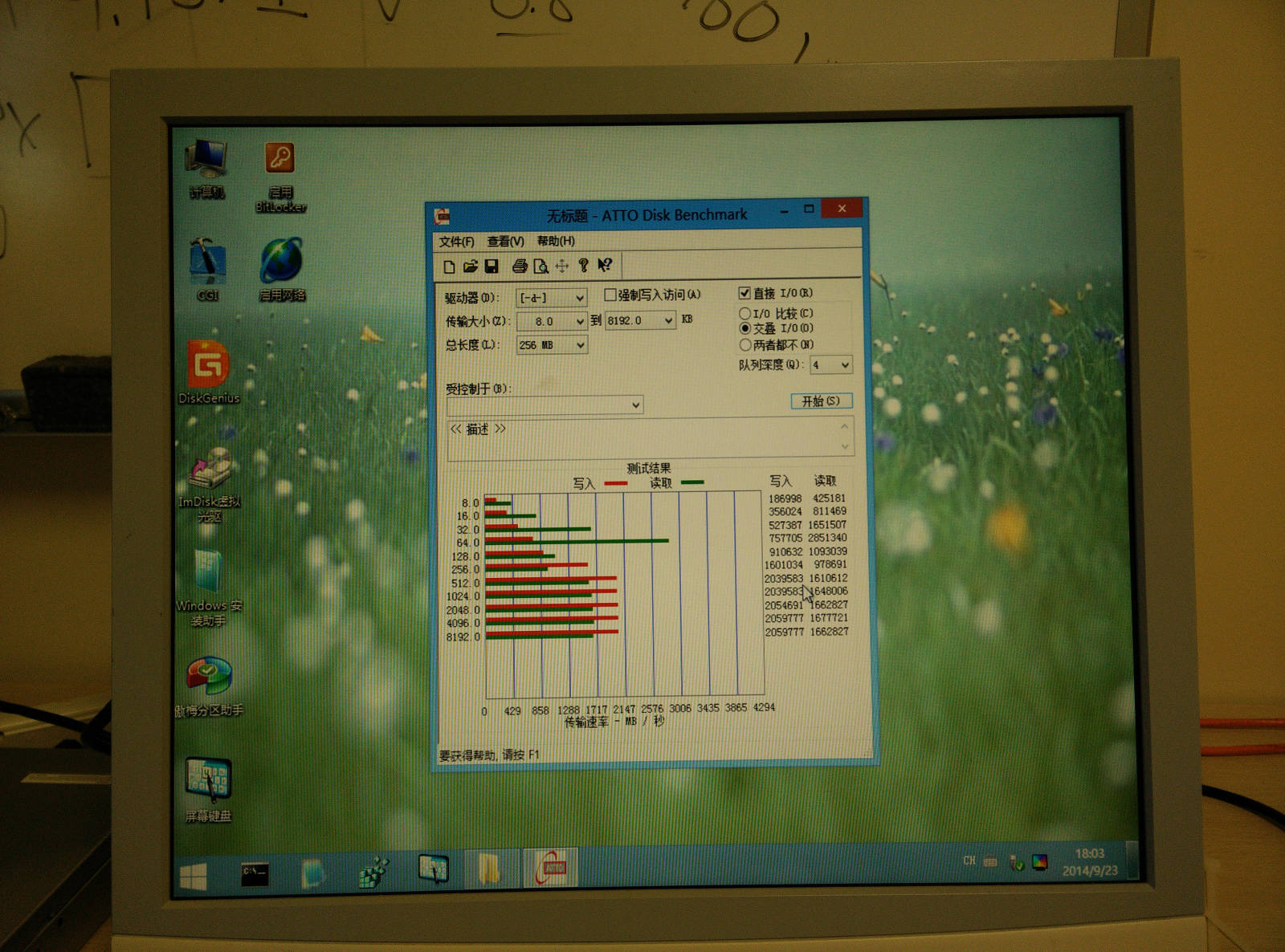
Task: Open the command prompt taskbar icon
Action: (x=255, y=873)
